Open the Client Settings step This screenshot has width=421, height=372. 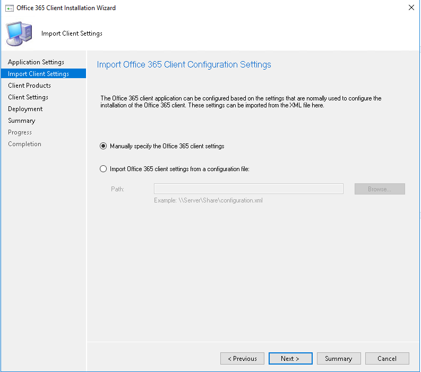click(28, 97)
